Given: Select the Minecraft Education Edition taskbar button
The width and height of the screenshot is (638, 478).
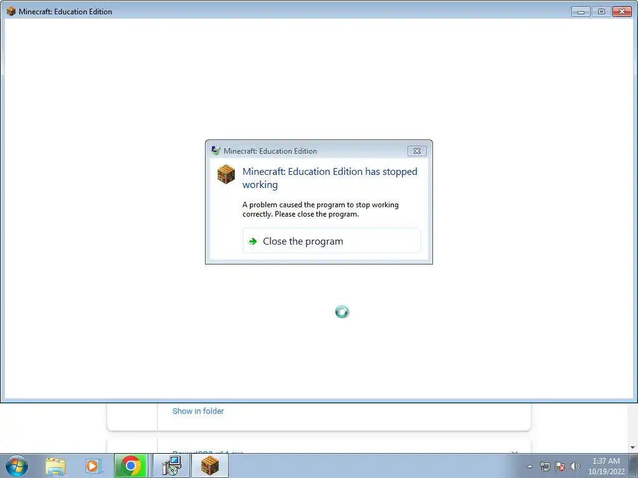Looking at the screenshot, I should 210,466.
